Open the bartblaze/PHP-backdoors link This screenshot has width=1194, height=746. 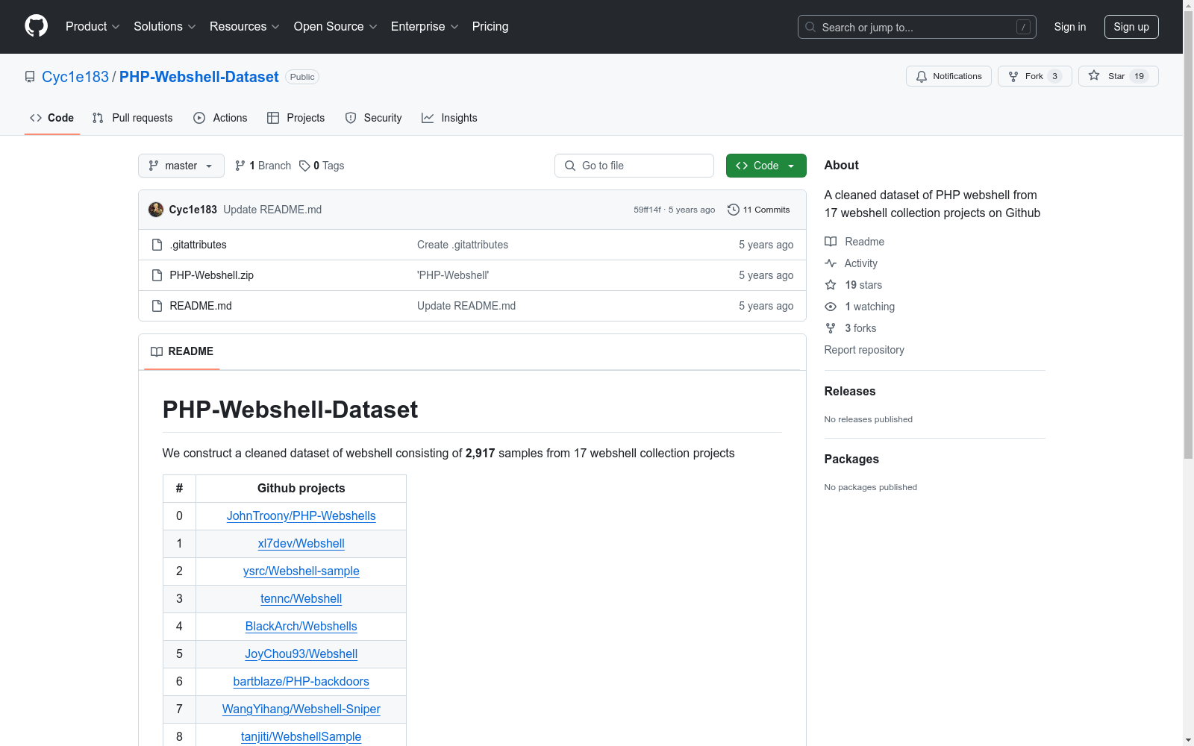301,681
